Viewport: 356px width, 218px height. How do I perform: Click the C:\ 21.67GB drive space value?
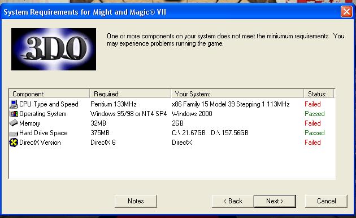tap(189, 133)
